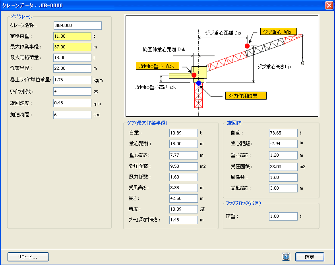Click the 度 unit label beside 角度
The width and height of the screenshot is (335, 265).
tap(202, 209)
